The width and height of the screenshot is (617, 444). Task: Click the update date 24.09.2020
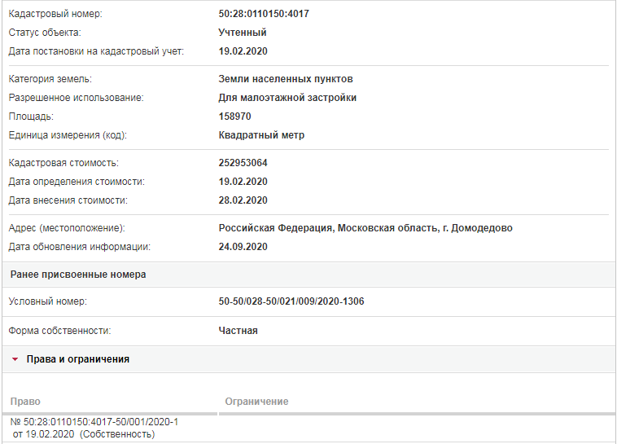click(243, 247)
